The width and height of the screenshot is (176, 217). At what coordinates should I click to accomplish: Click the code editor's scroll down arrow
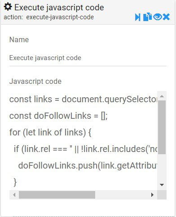click(162, 185)
